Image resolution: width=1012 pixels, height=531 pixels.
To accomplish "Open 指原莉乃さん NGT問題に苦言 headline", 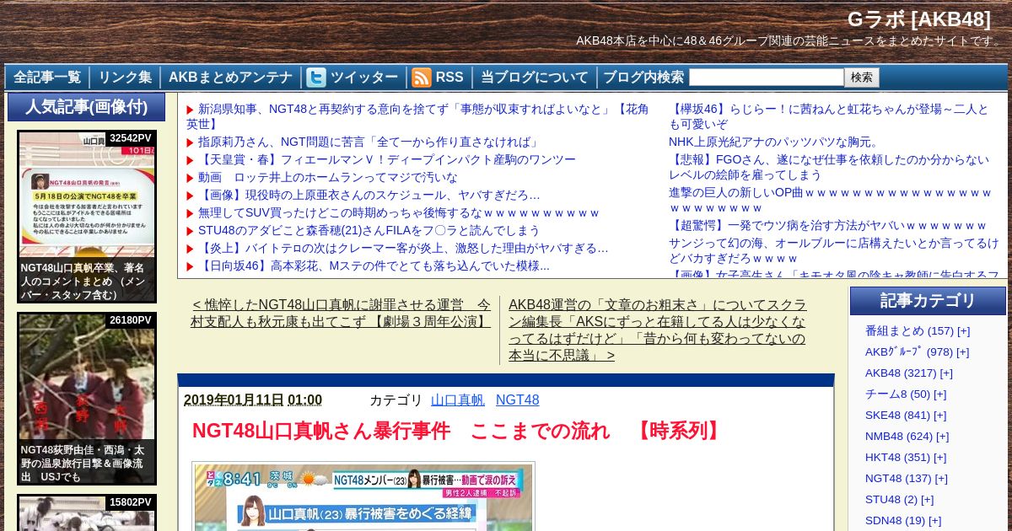I will (x=369, y=142).
